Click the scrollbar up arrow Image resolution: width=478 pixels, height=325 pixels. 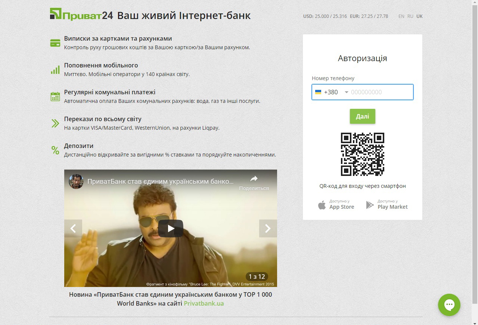(x=475, y=3)
